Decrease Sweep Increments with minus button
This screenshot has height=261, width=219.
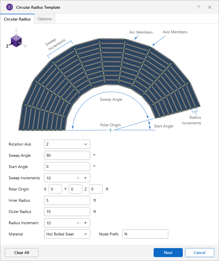point(78,178)
